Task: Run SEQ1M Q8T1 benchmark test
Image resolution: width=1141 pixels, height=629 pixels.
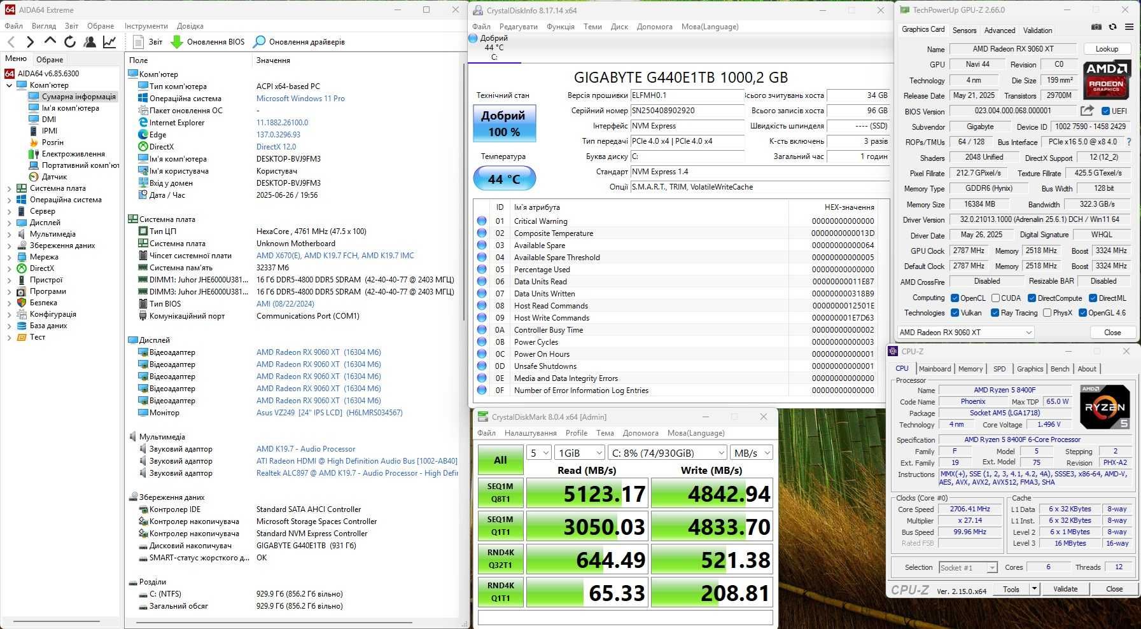Action: pyautogui.click(x=501, y=493)
